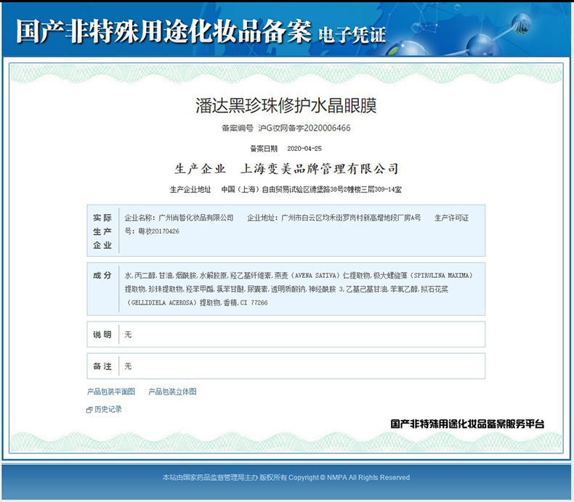574x502 pixels.
Task: Click the NMPA copyright notice in footer
Action: tap(286, 477)
